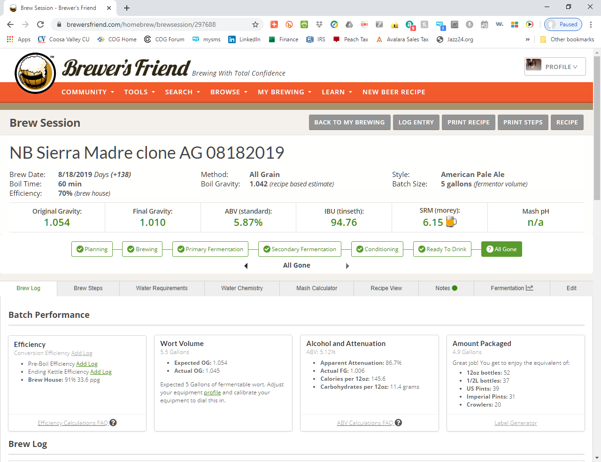Click the Brewer's Friend beer mug logo
Viewport: 601px width, 462px height.
click(x=35, y=73)
